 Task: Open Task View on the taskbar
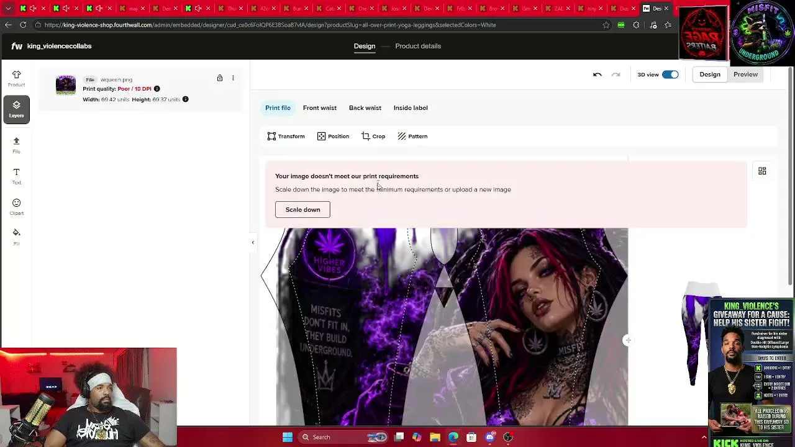click(x=399, y=437)
